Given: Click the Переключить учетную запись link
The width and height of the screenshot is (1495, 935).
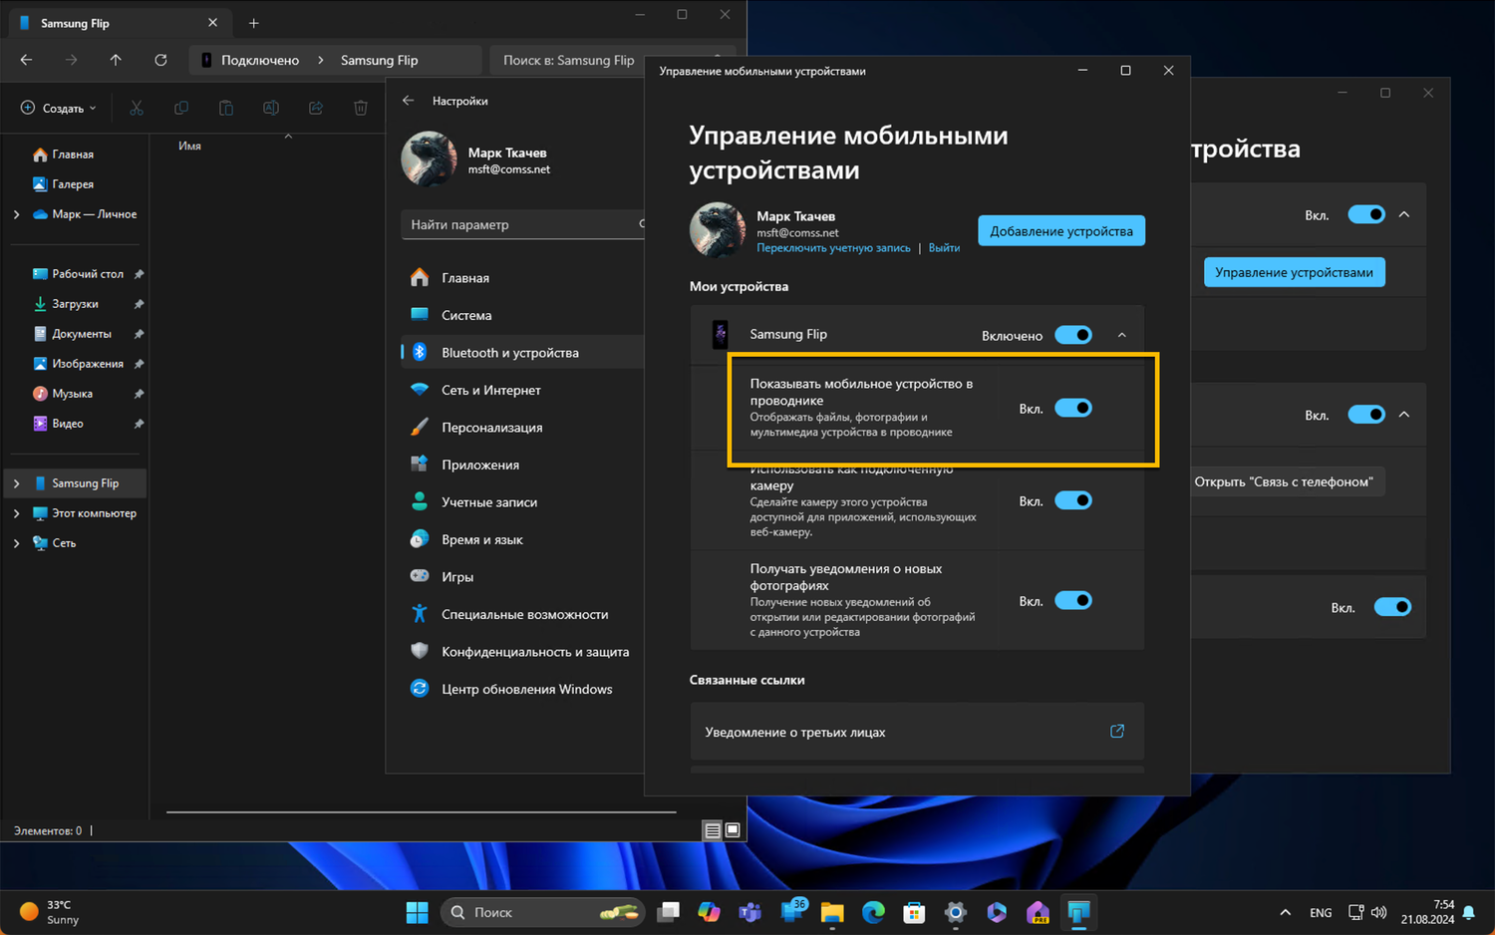Looking at the screenshot, I should tap(833, 248).
